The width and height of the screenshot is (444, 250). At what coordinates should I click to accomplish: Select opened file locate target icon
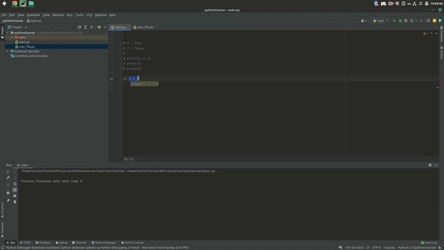(79, 27)
